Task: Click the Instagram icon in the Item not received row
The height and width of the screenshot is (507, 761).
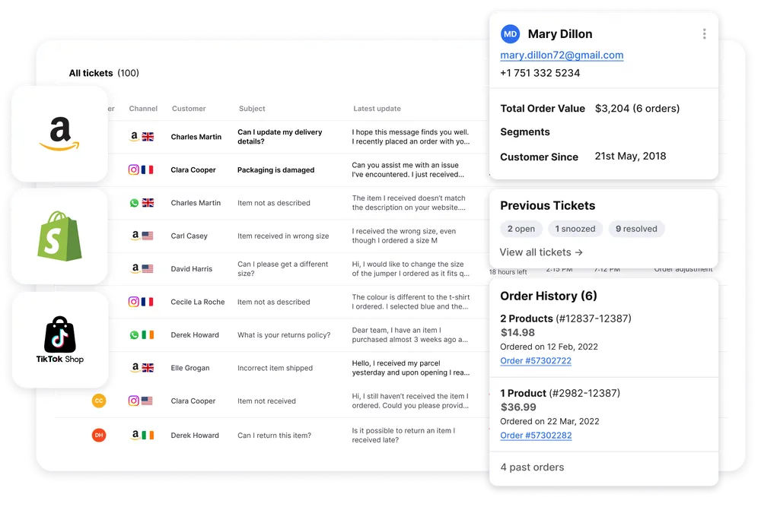Action: pyautogui.click(x=133, y=401)
